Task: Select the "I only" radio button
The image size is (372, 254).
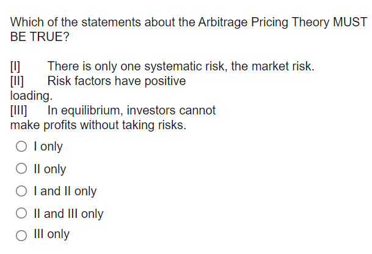Action: click(21, 146)
